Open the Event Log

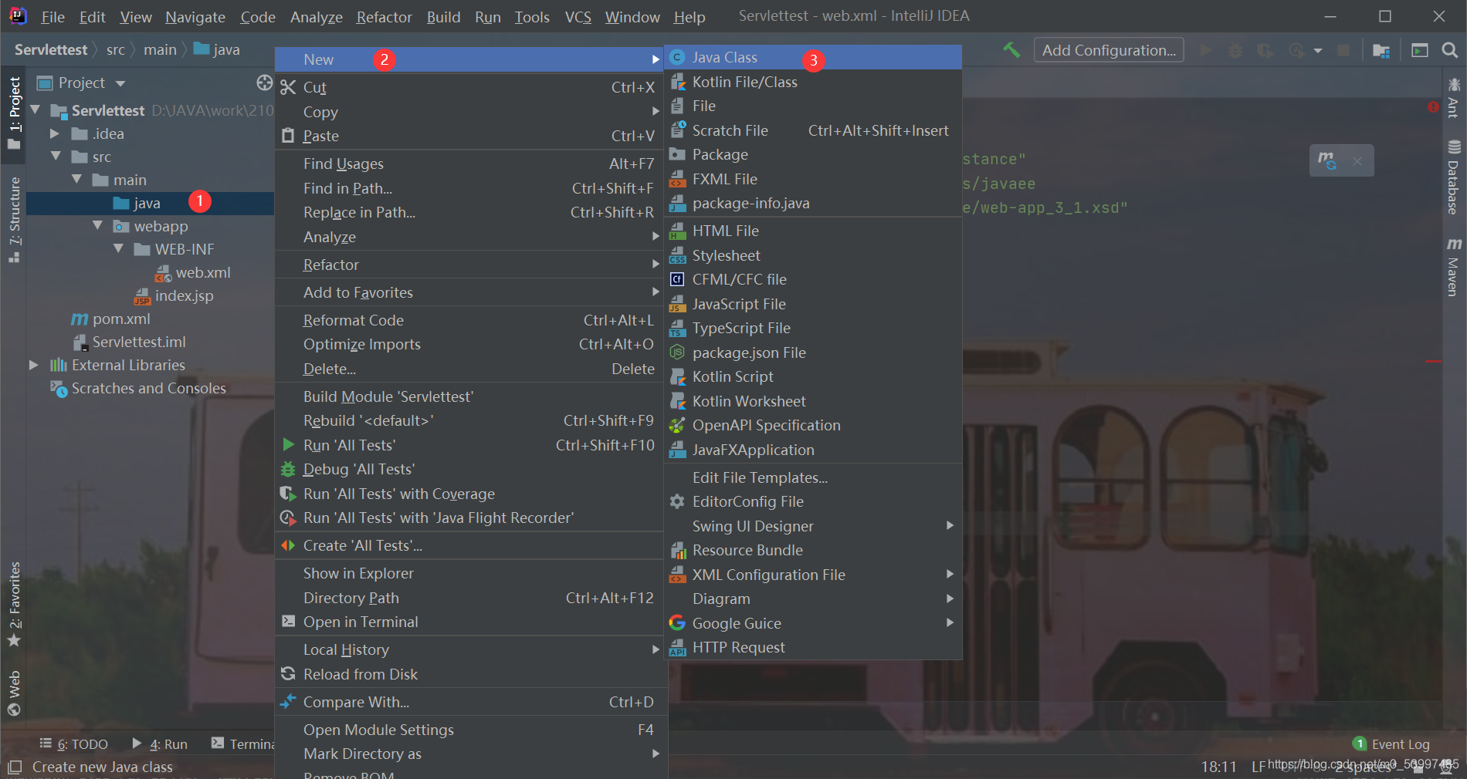pos(1391,744)
